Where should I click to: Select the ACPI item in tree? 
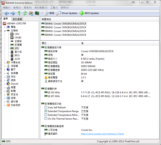(x=17, y=59)
